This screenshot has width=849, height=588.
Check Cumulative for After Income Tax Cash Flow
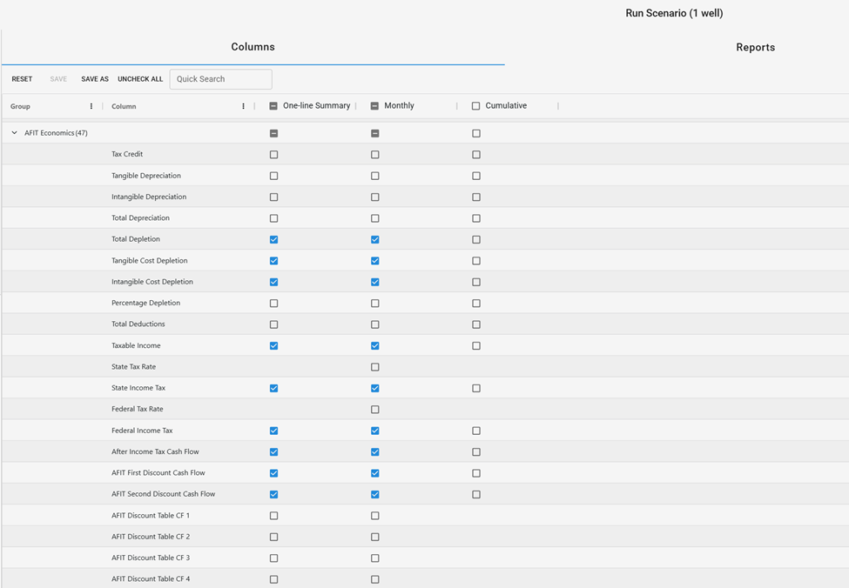[476, 452]
